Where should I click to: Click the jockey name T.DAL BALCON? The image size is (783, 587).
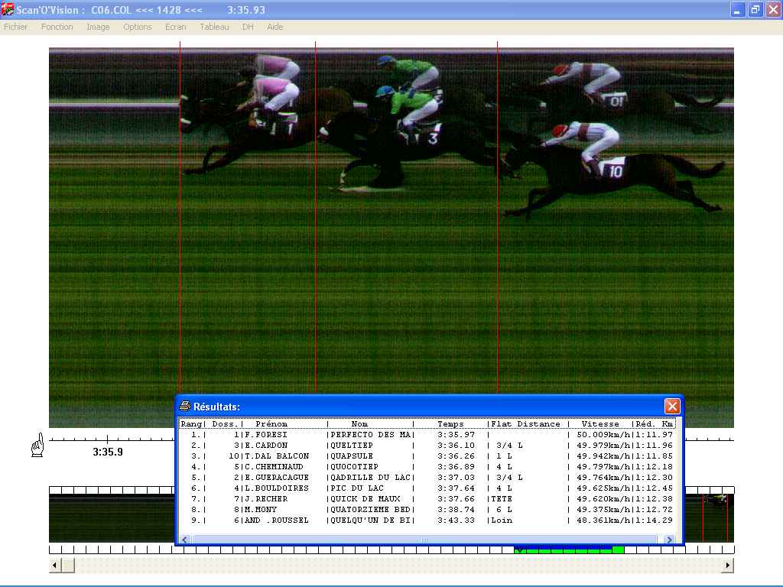(277, 456)
